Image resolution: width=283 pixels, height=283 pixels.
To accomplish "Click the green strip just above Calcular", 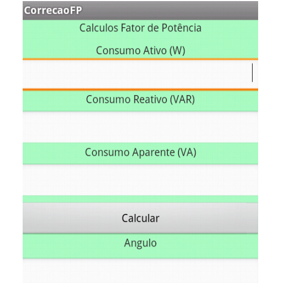I will coord(140,199).
